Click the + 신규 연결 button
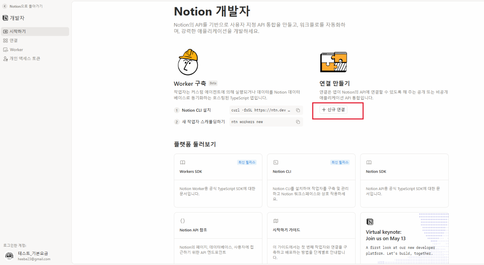The height and width of the screenshot is (265, 484). point(334,110)
